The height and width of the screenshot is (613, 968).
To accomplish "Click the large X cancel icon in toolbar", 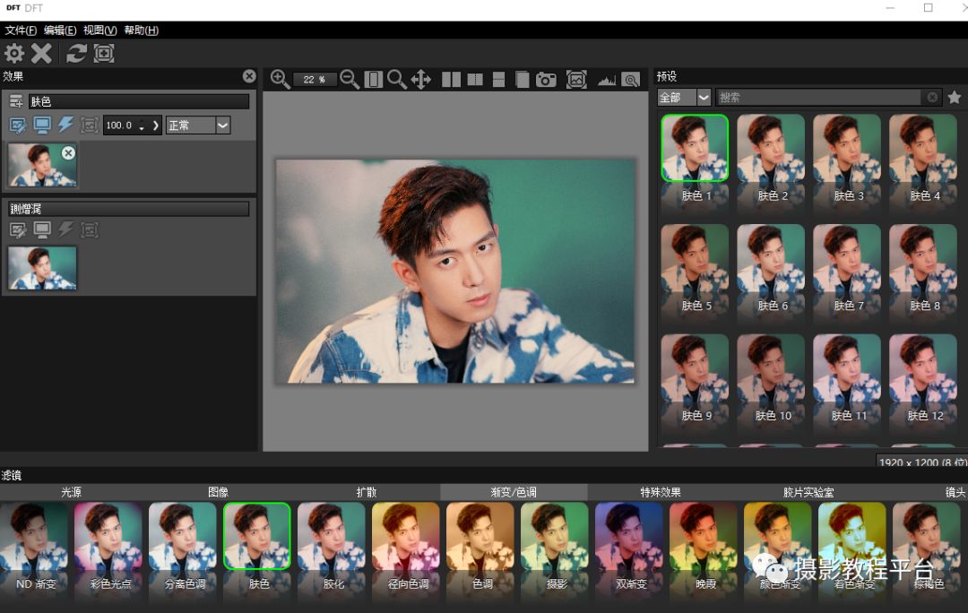I will coord(41,54).
